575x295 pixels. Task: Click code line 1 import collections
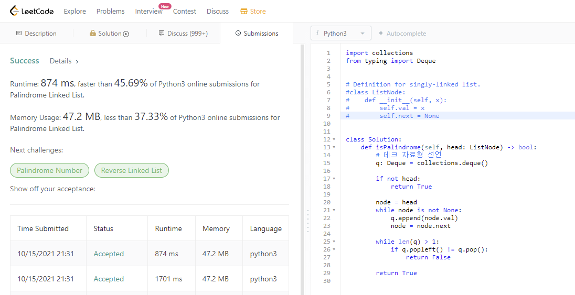pos(379,53)
